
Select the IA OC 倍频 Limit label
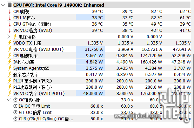tap(34, 106)
